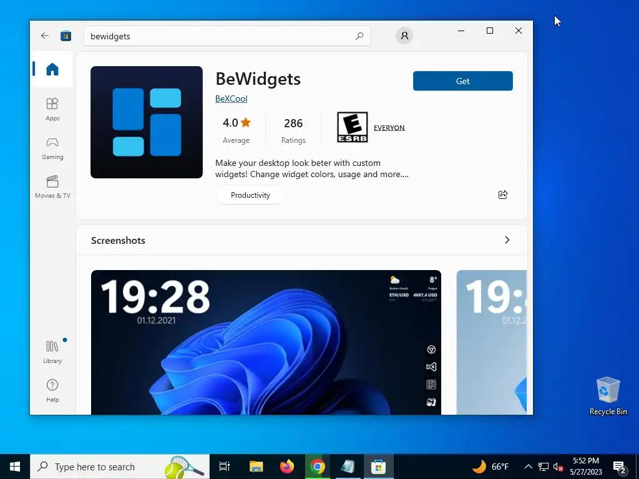The image size is (639, 479).
Task: Open the clock showing 5:52 PM
Action: 586,467
